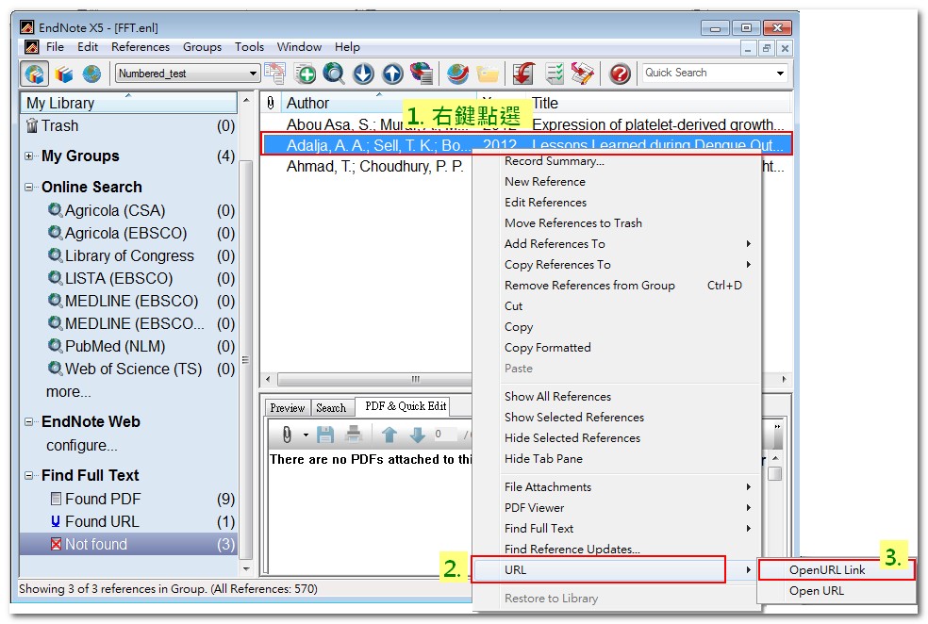Open the File menu
Image resolution: width=928 pixels, height=624 pixels.
pyautogui.click(x=55, y=47)
